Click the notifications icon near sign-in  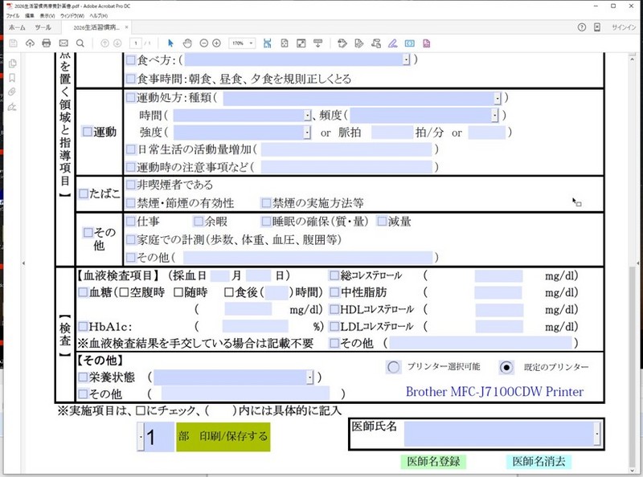pyautogui.click(x=597, y=27)
